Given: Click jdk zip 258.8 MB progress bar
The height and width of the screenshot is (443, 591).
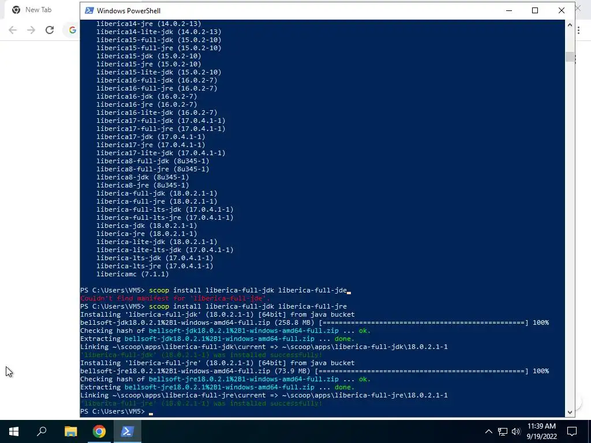Looking at the screenshot, I should (424, 323).
